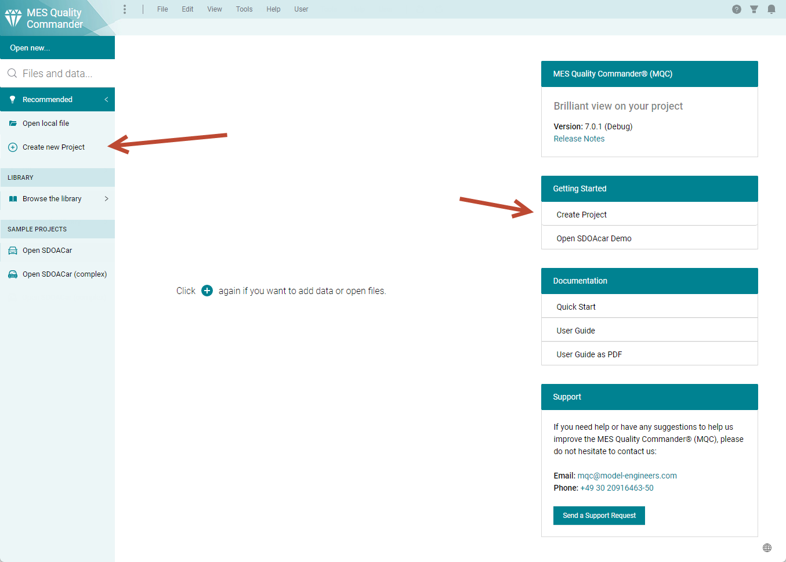Click the MES Quality Commander diamond logo
The image size is (786, 562).
coord(13,18)
